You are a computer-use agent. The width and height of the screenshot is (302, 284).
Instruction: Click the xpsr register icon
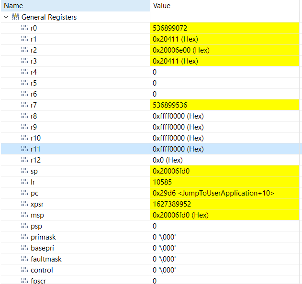[25, 204]
